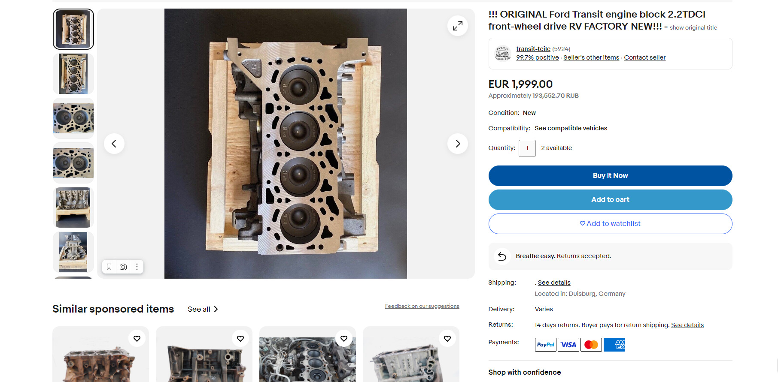Click the Quantity input field
The width and height of the screenshot is (778, 382).
tap(527, 148)
